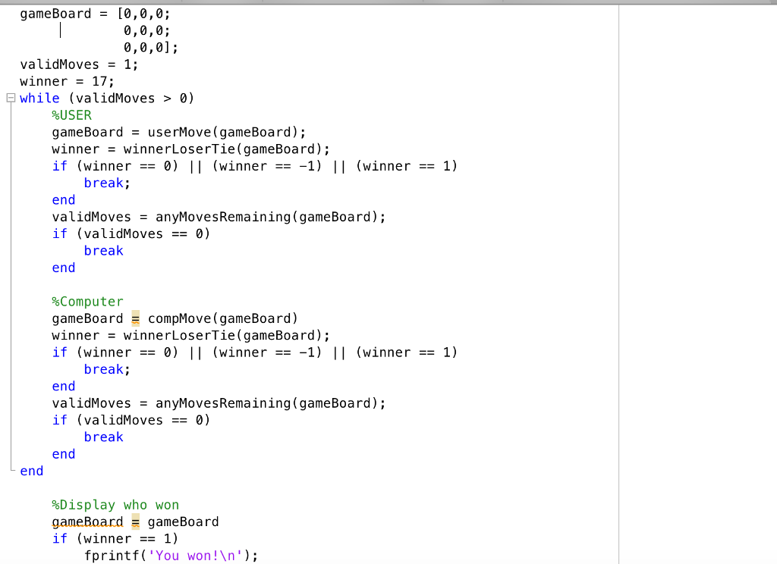Click the fold marker beside while statement

(x=11, y=98)
